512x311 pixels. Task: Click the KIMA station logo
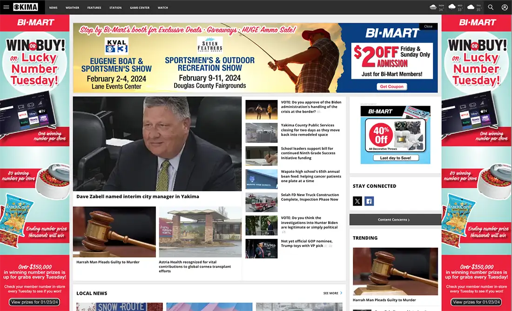click(x=26, y=7)
